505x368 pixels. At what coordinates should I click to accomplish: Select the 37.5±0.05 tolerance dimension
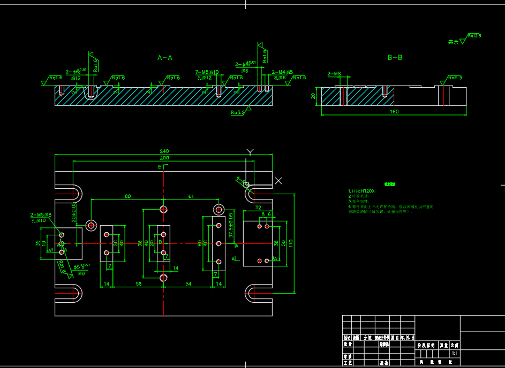[x=230, y=226]
